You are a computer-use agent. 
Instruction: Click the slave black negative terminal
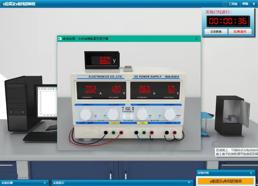(106, 132)
